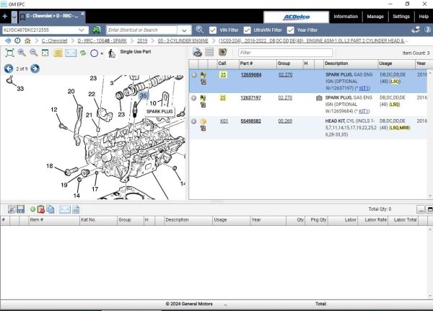Viewport: 433px width, 311px height.
Task: Open camera photo icon for part 12637197
Action: coord(319,98)
